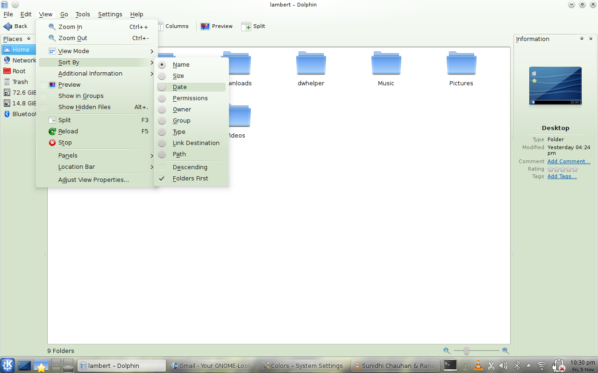Image resolution: width=598 pixels, height=373 pixels.
Task: Adjust the icon zoom slider handle
Action: (x=466, y=351)
